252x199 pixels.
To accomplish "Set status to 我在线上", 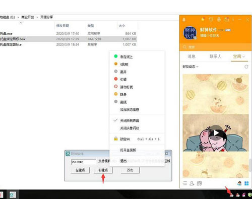I will click(x=137, y=56).
